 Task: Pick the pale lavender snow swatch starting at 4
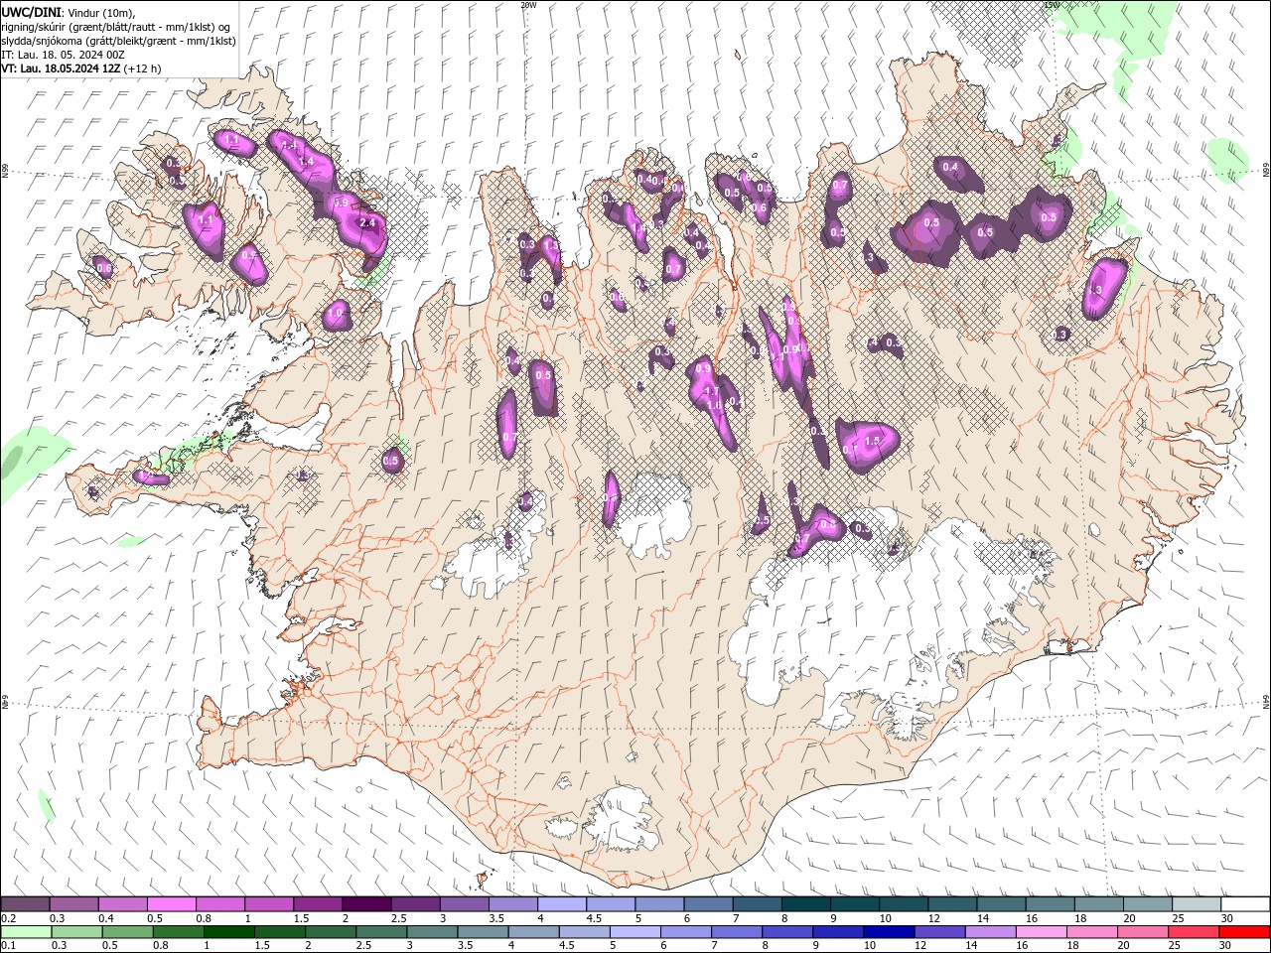pyautogui.click(x=562, y=904)
